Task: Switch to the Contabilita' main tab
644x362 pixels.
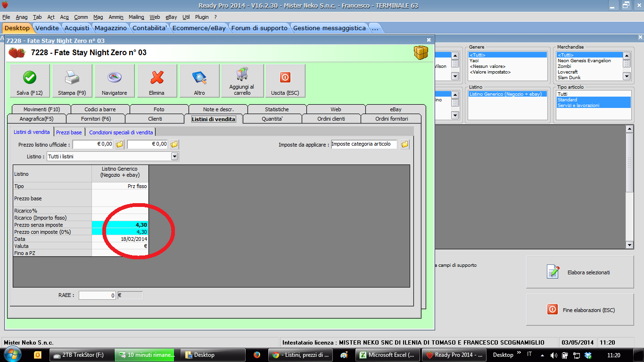Action: 149,28
